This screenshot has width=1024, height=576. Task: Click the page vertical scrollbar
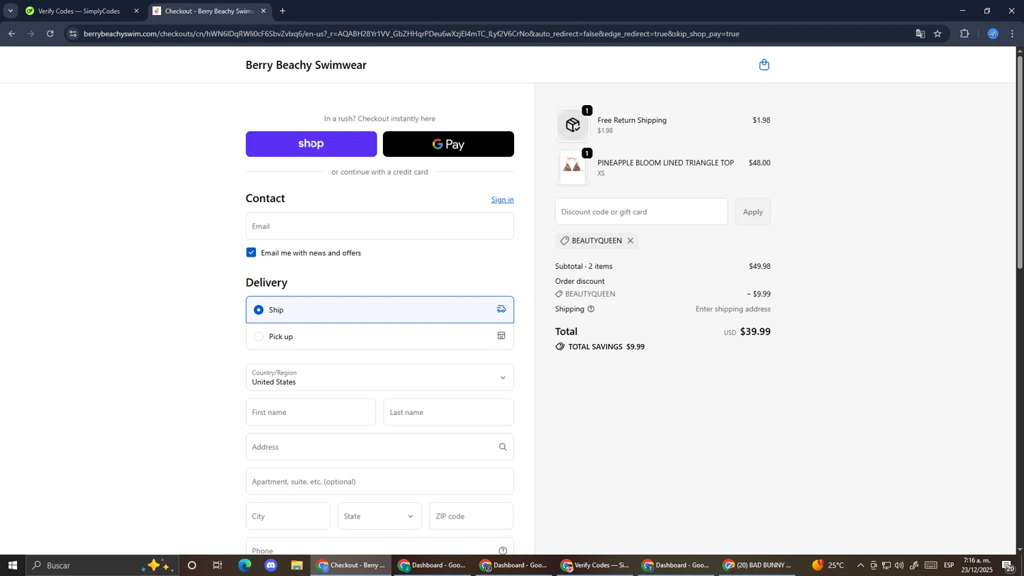pyautogui.click(x=1020, y=162)
